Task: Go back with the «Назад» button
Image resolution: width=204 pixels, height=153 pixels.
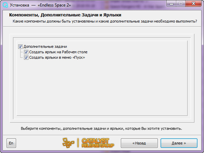Action: [139, 143]
